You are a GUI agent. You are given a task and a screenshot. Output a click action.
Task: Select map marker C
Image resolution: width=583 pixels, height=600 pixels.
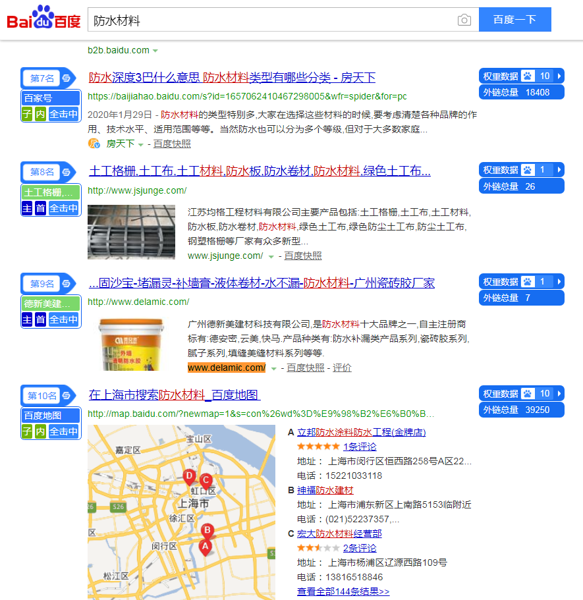click(206, 481)
